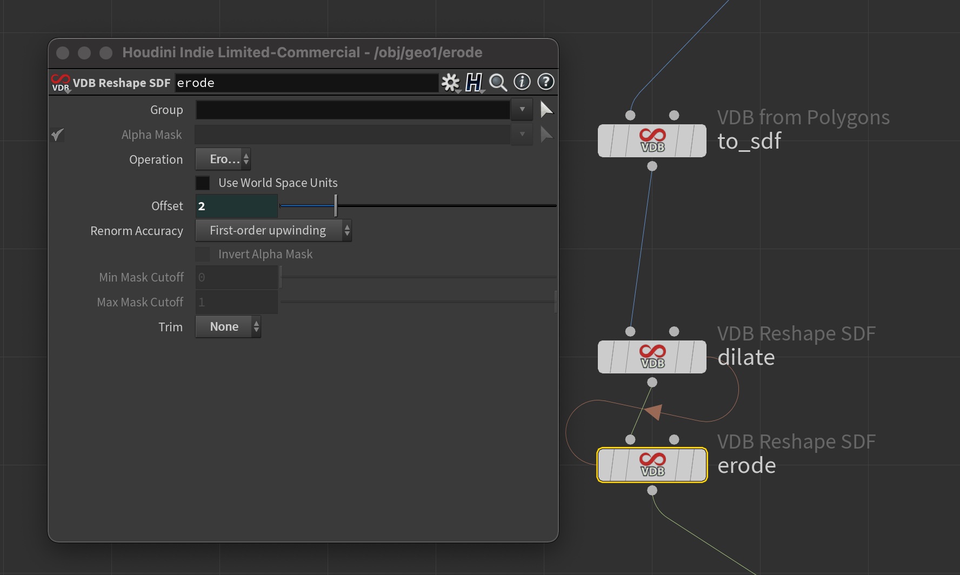Expand the Alpha Mask field dropdown arrow

tap(522, 135)
